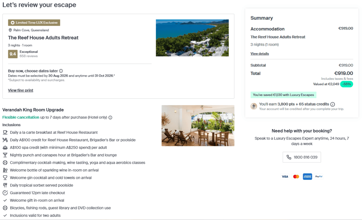
Task: Click the Palm Cove location pin icon
Action: click(x=10, y=30)
